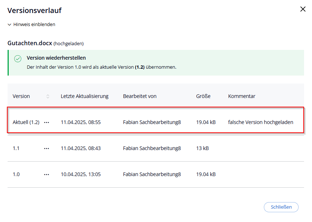Click the Kommentar column header
This screenshot has height=222, width=312.
241,96
